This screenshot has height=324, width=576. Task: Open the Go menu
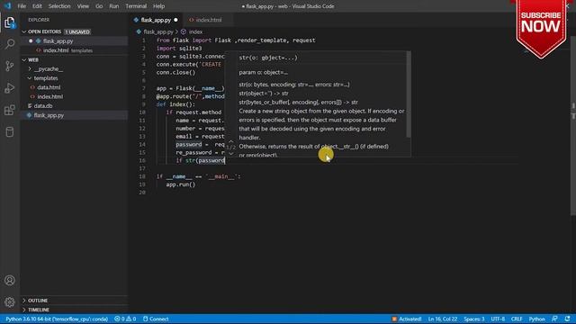tap(99, 6)
